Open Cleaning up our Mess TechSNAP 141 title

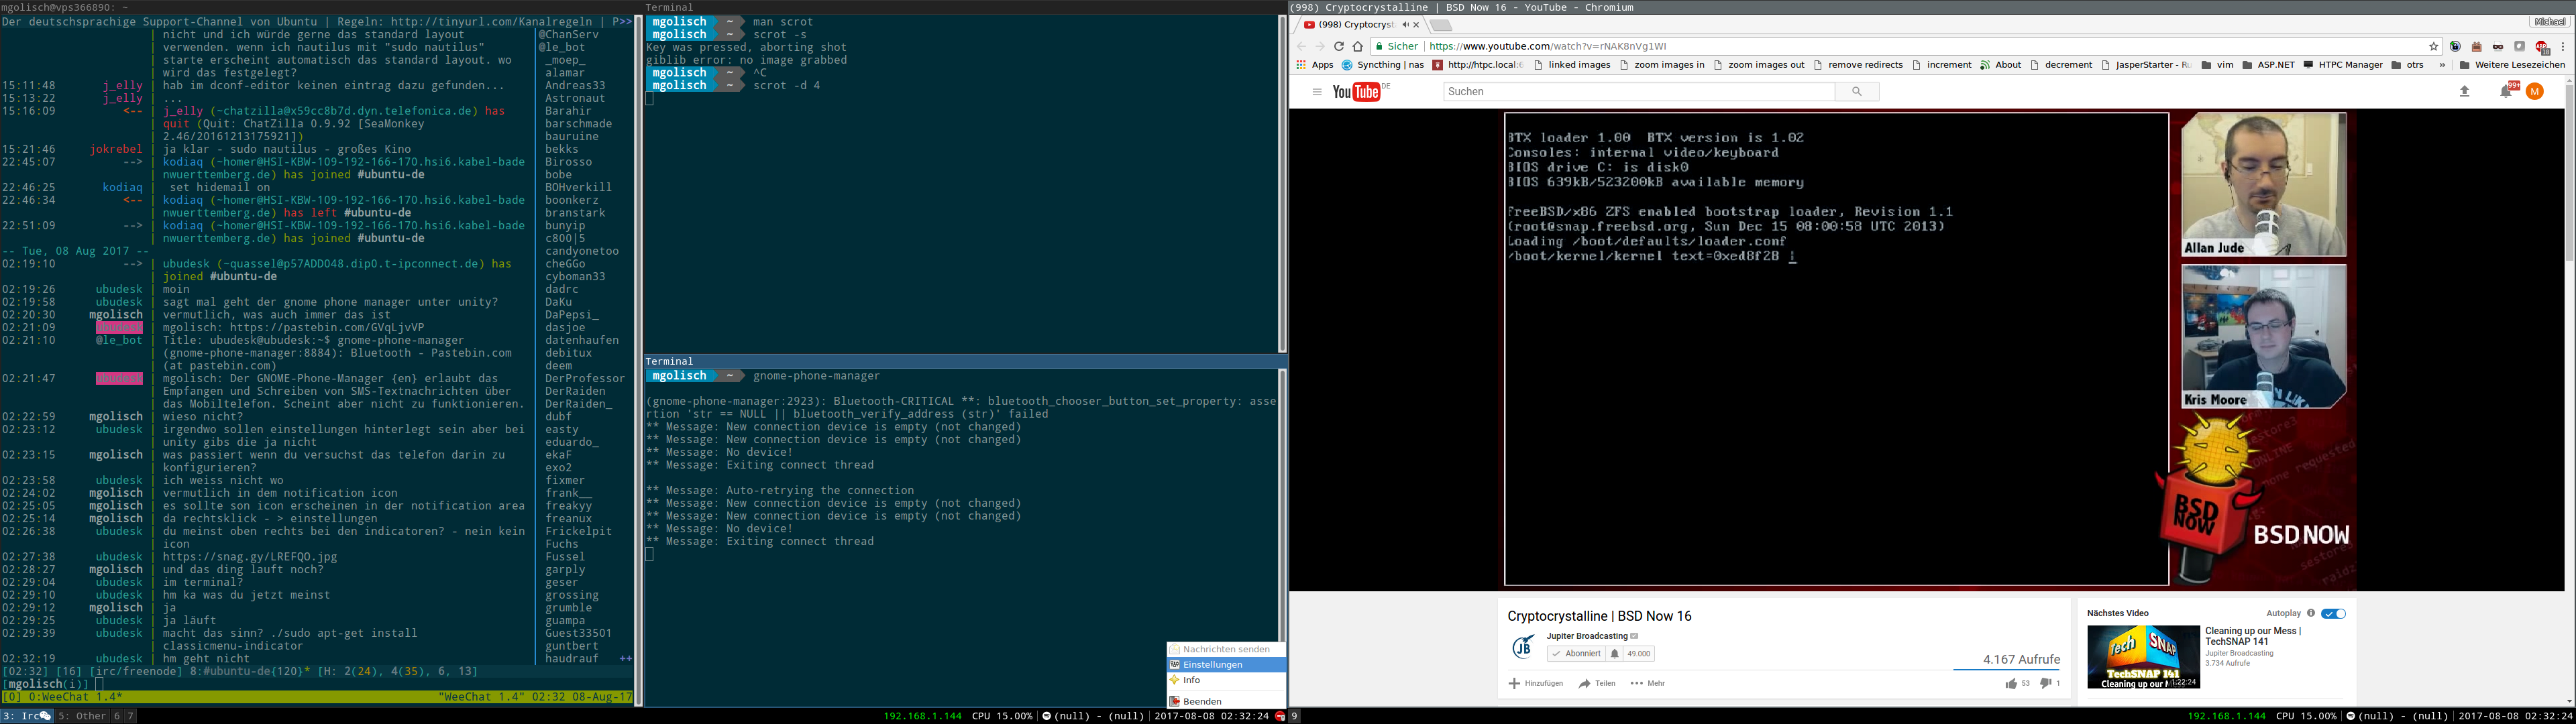tap(2253, 636)
